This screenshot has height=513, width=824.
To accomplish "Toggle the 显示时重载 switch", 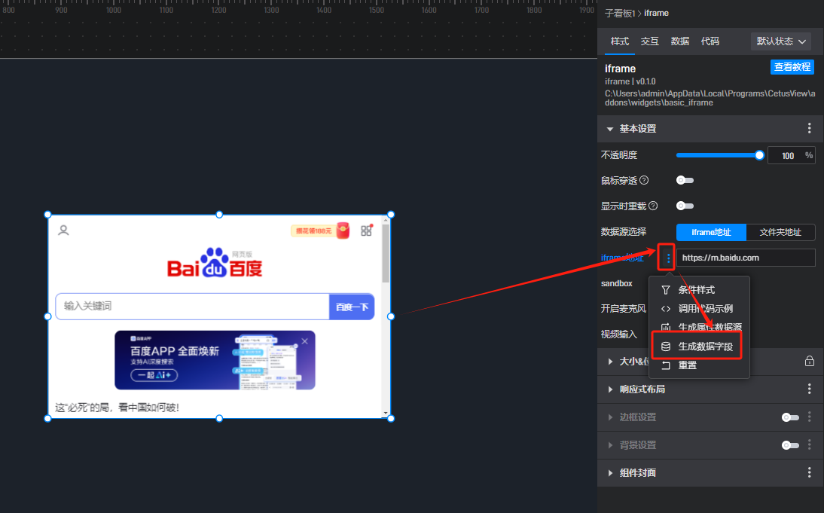I will click(685, 206).
